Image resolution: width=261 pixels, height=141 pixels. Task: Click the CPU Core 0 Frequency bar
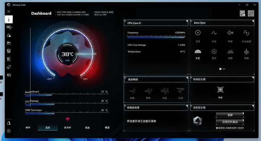pyautogui.click(x=156, y=37)
